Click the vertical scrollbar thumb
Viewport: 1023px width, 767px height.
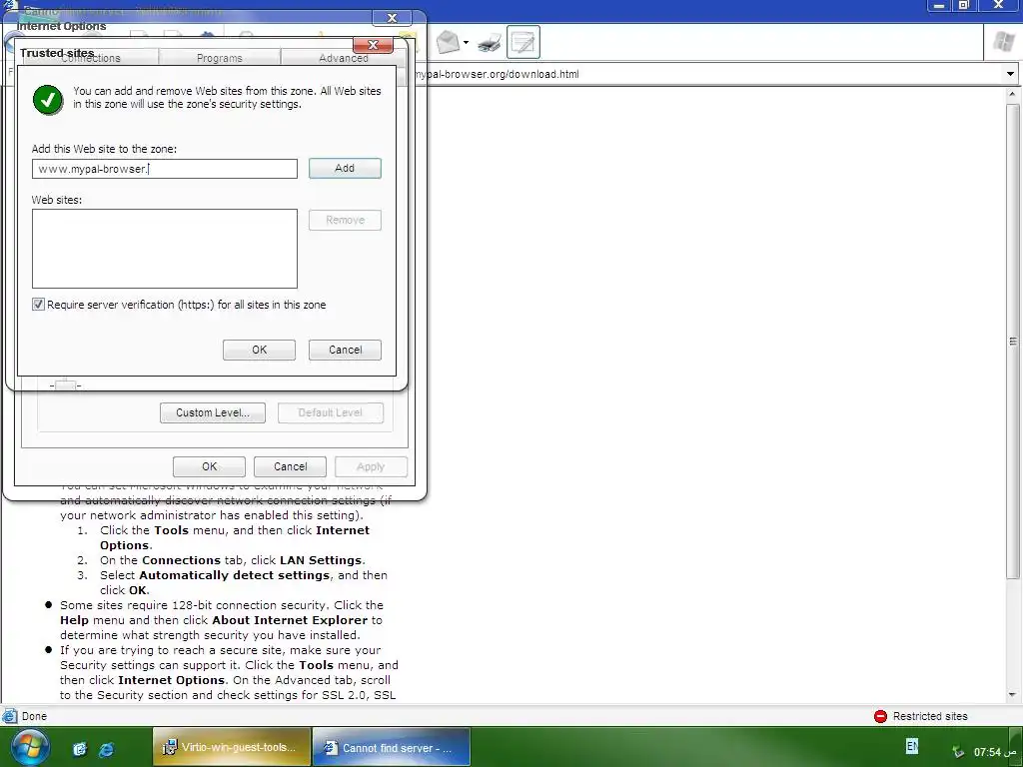click(x=1013, y=341)
